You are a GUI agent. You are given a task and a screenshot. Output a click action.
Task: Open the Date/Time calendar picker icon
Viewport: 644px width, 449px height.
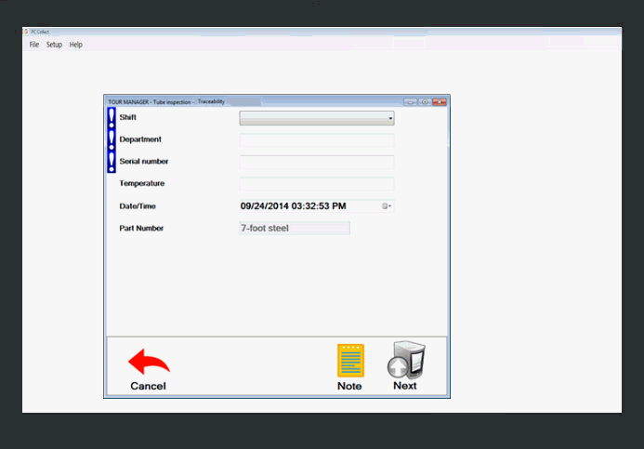click(x=387, y=206)
